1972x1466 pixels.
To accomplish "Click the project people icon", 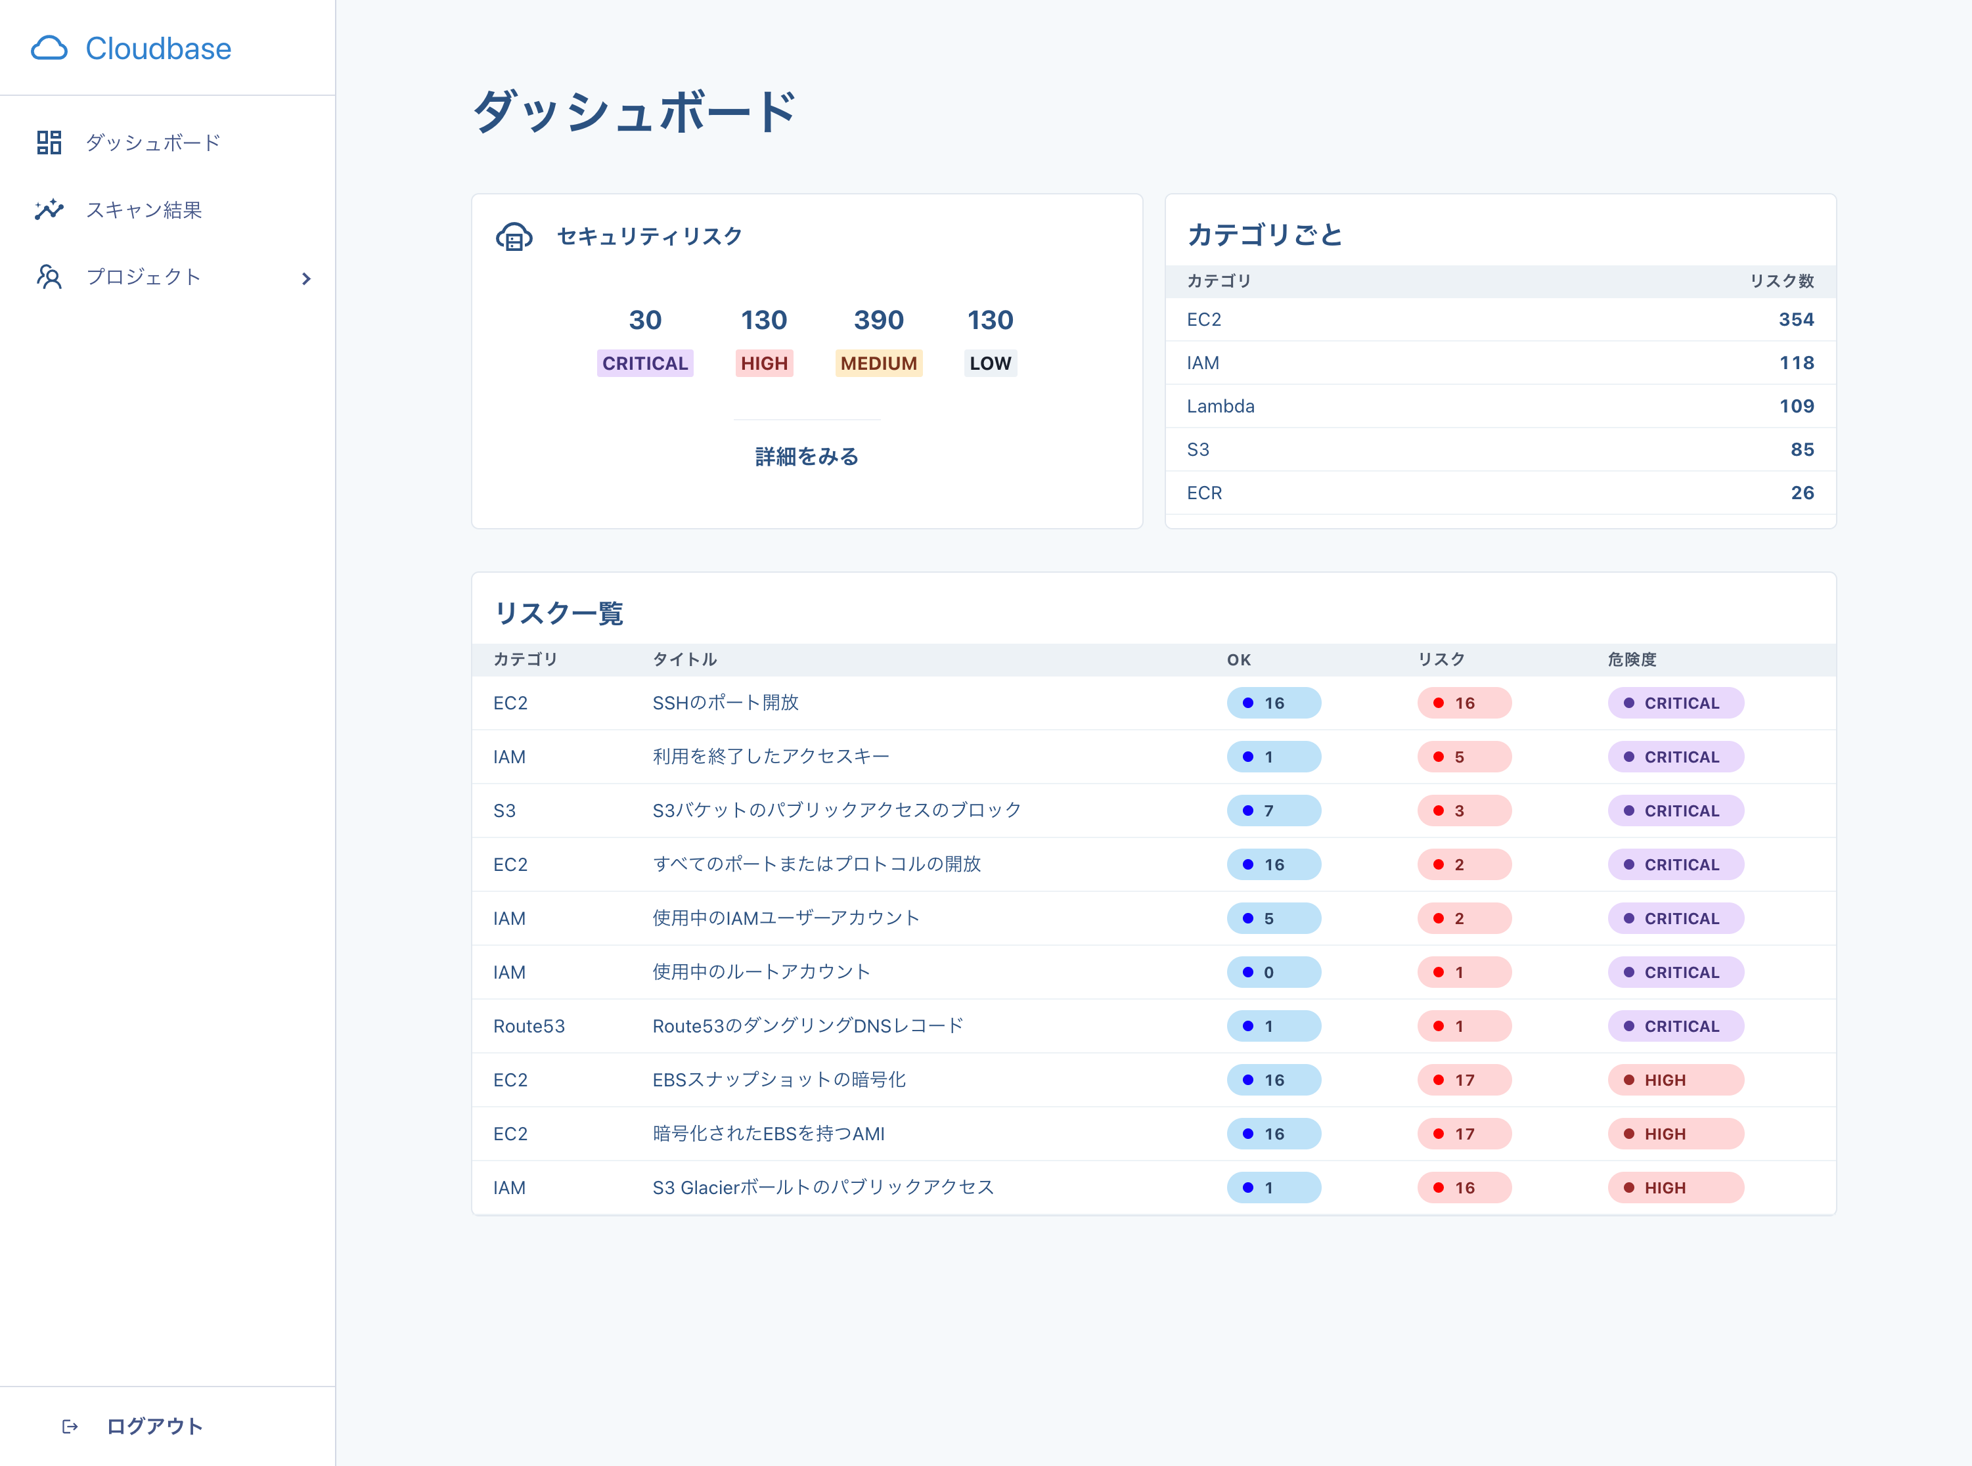I will 49,277.
